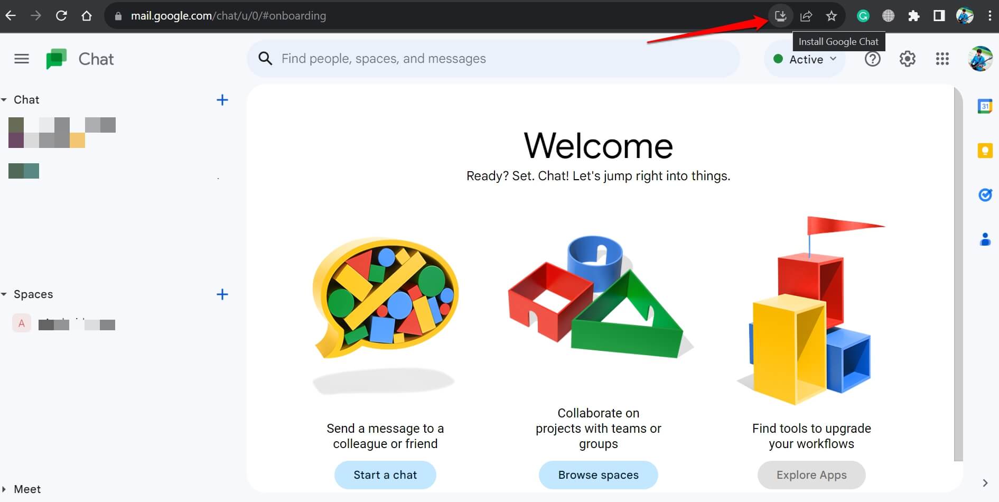Click the Start a chat button

coord(385,475)
